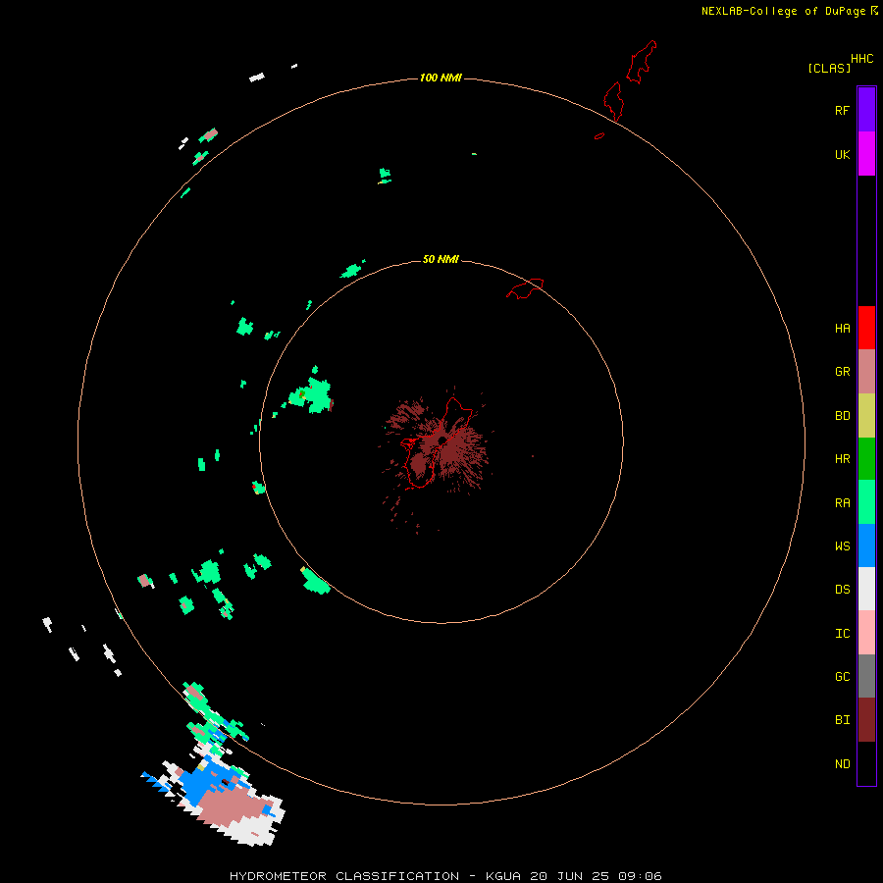Screen dimensions: 883x883
Task: Click the IC pink legend swatch
Action: pyautogui.click(x=866, y=633)
